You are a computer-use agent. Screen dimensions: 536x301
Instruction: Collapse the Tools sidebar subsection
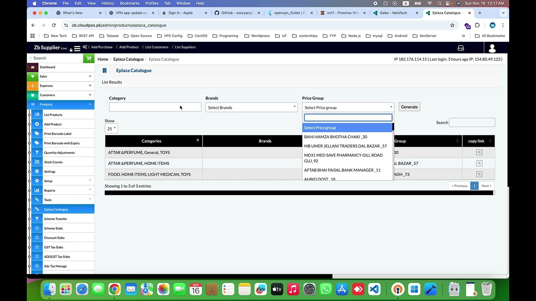tap(63, 200)
